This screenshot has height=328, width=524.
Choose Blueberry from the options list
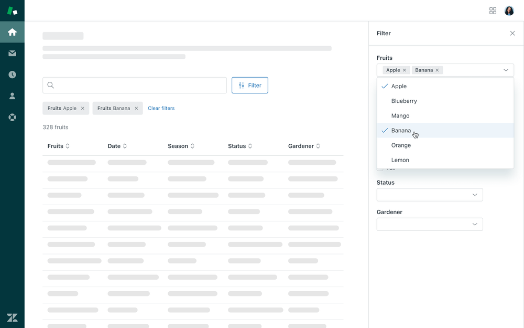pos(404,101)
